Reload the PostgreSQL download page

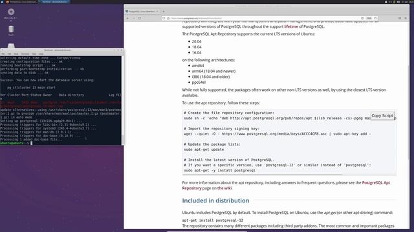coord(140,18)
